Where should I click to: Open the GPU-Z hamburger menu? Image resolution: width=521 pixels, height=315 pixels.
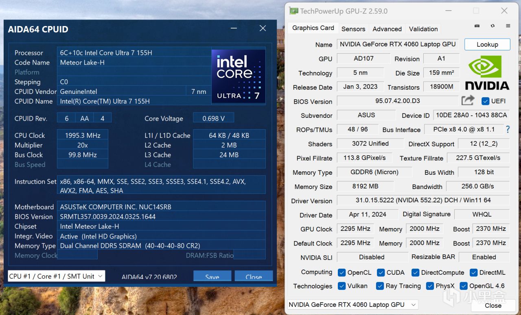click(508, 26)
